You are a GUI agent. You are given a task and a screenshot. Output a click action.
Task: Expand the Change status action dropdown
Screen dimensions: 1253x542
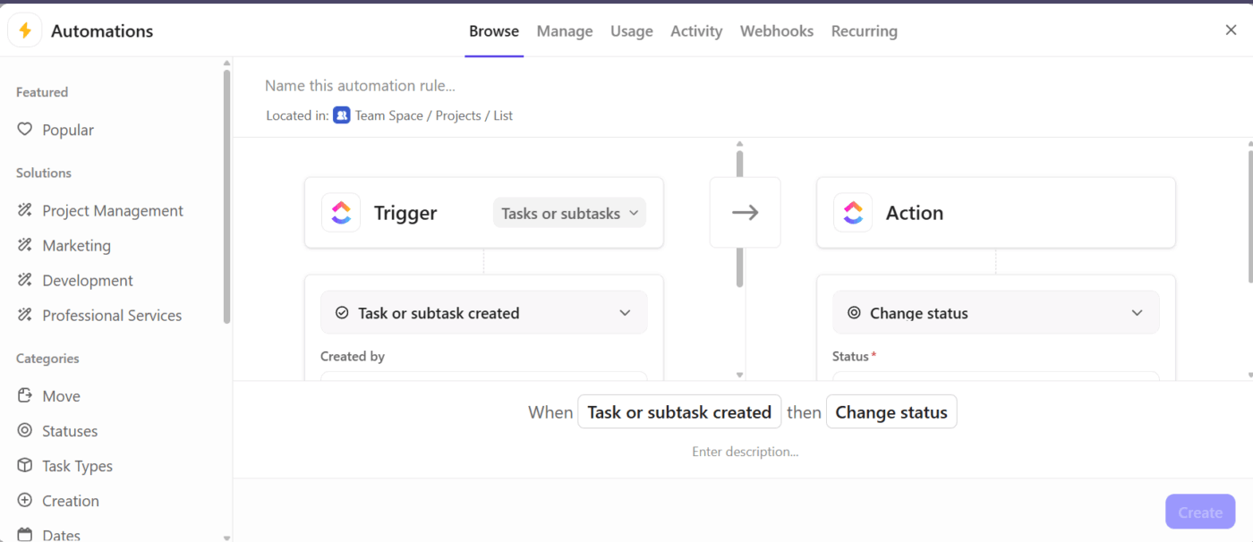click(995, 312)
